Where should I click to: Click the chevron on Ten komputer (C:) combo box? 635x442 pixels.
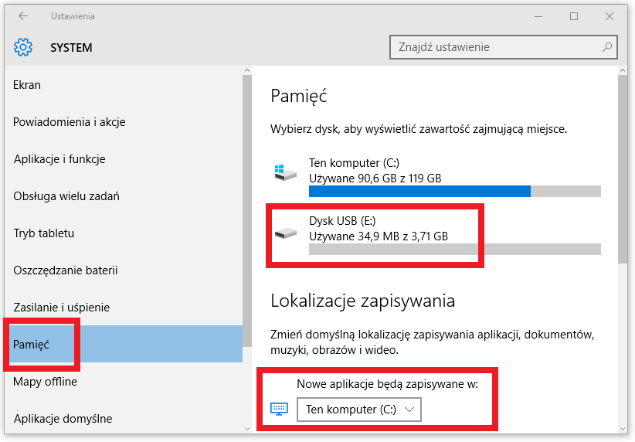coord(409,410)
